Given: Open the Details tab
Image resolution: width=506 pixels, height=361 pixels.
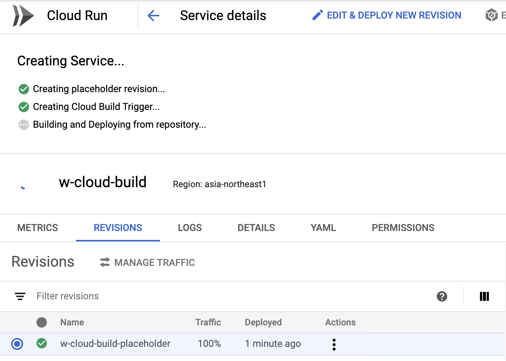Looking at the screenshot, I should 256,228.
